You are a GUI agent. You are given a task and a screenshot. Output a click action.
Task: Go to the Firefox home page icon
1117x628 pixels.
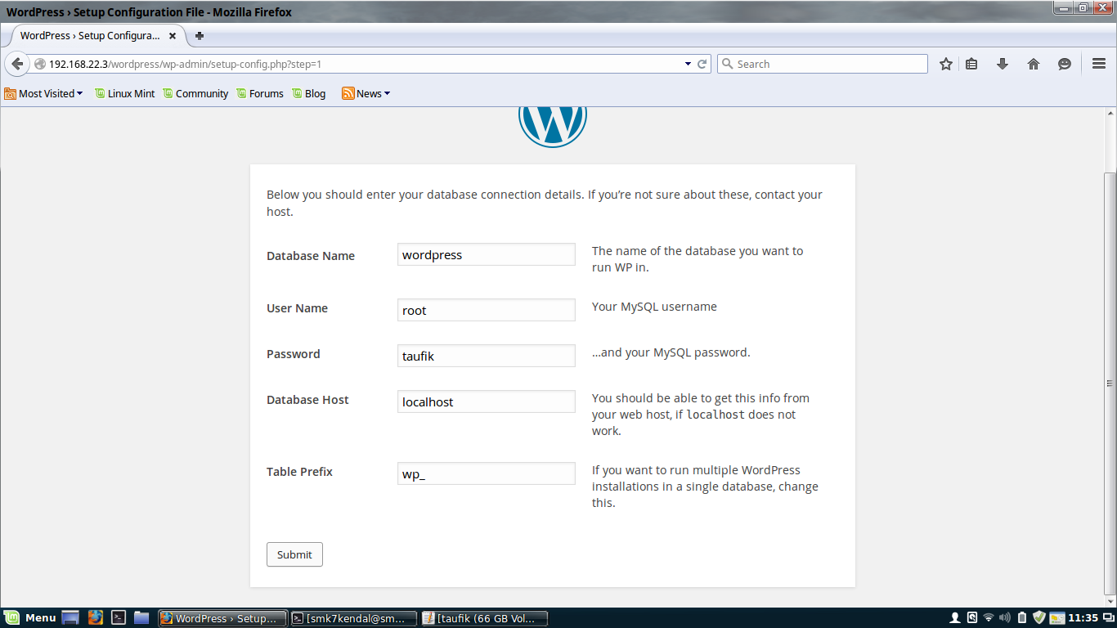pos(1034,64)
